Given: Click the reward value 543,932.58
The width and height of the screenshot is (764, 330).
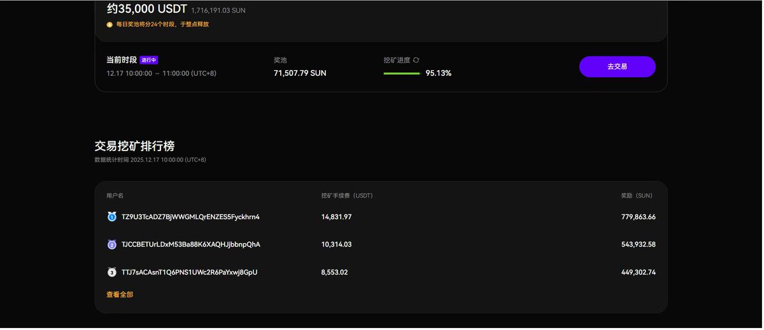Looking at the screenshot, I should pos(638,245).
